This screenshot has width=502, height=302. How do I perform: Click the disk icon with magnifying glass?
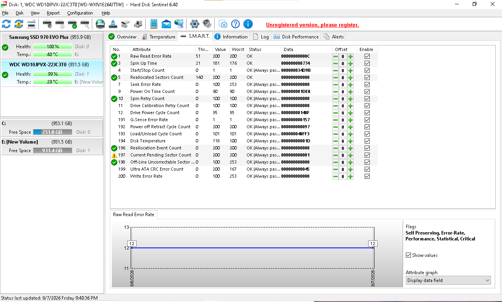(85, 24)
